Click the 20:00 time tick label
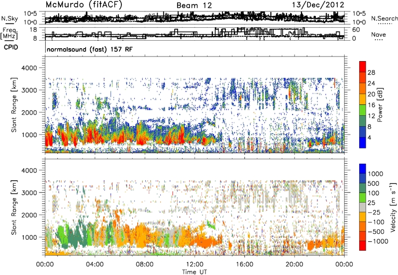Screen dimensions: 398x275 pos(295,265)
